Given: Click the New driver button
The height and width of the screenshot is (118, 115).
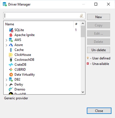Looking at the screenshot, I should pos(99,17).
